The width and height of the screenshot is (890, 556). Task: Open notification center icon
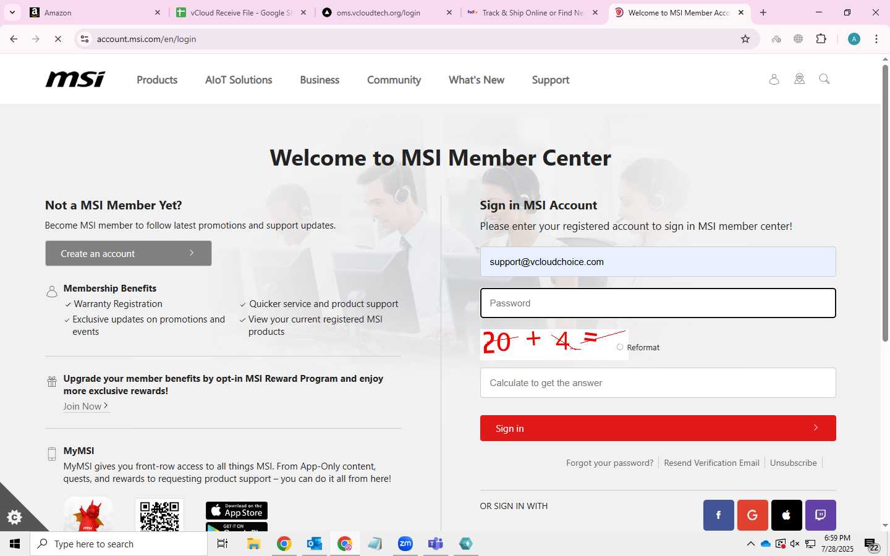[871, 544]
